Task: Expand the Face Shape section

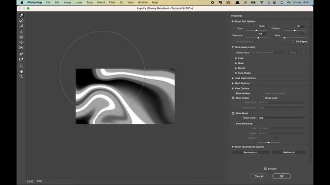Action: (236, 73)
